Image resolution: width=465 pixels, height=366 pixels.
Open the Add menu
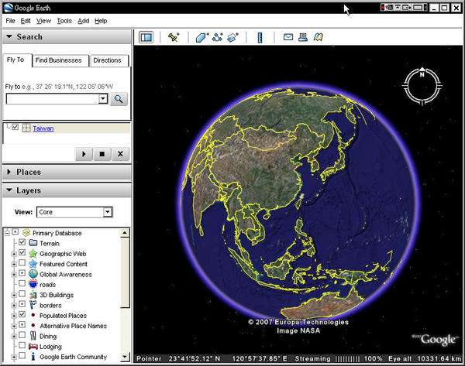tap(84, 21)
